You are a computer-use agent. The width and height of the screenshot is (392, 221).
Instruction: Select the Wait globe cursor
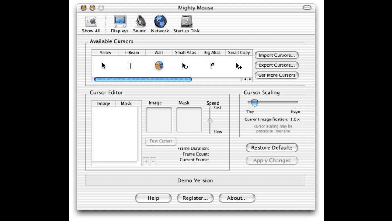pos(159,65)
